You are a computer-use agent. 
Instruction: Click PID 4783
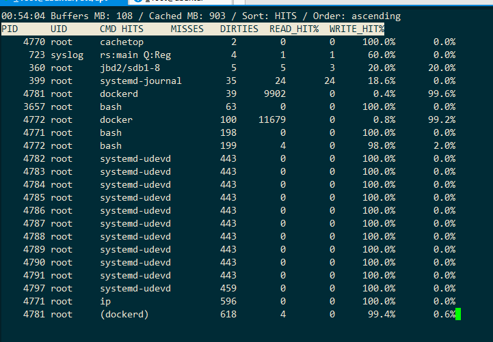click(34, 171)
